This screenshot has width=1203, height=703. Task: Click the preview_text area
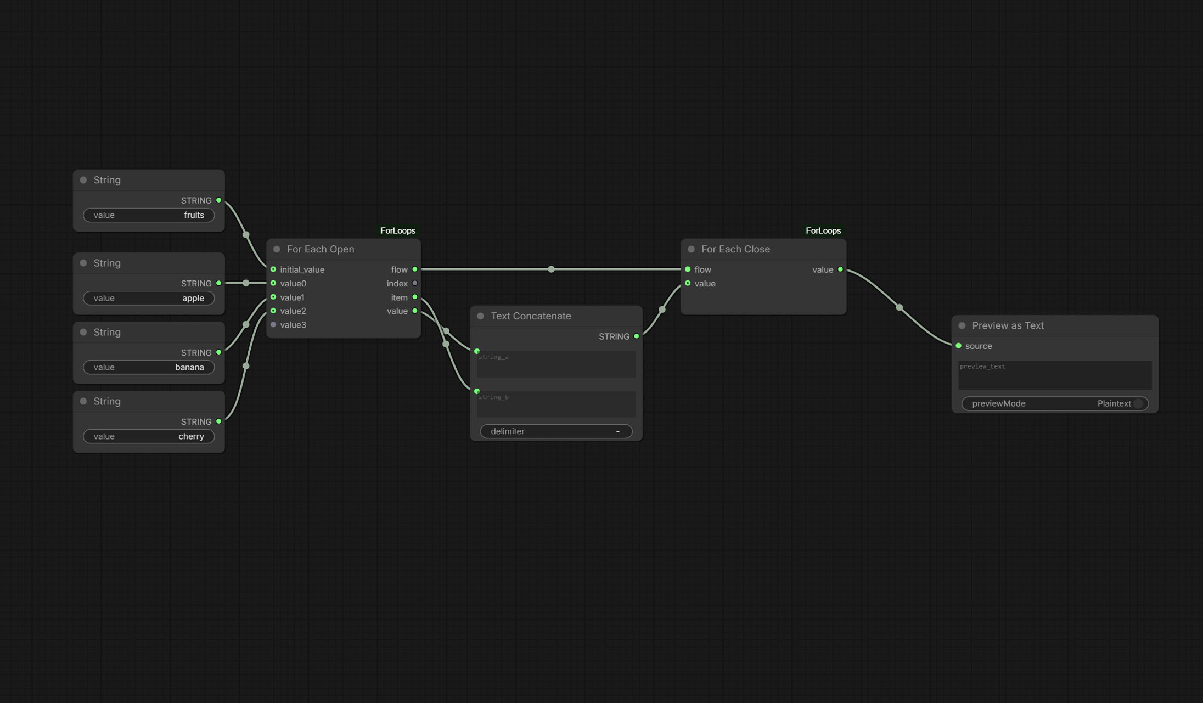(x=1055, y=375)
